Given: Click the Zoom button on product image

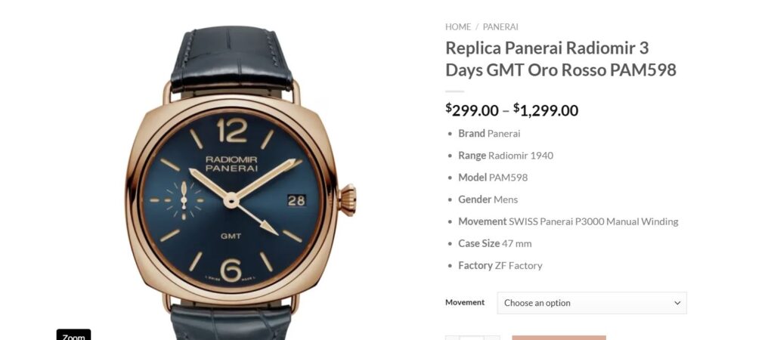Looking at the screenshot, I should [73, 335].
